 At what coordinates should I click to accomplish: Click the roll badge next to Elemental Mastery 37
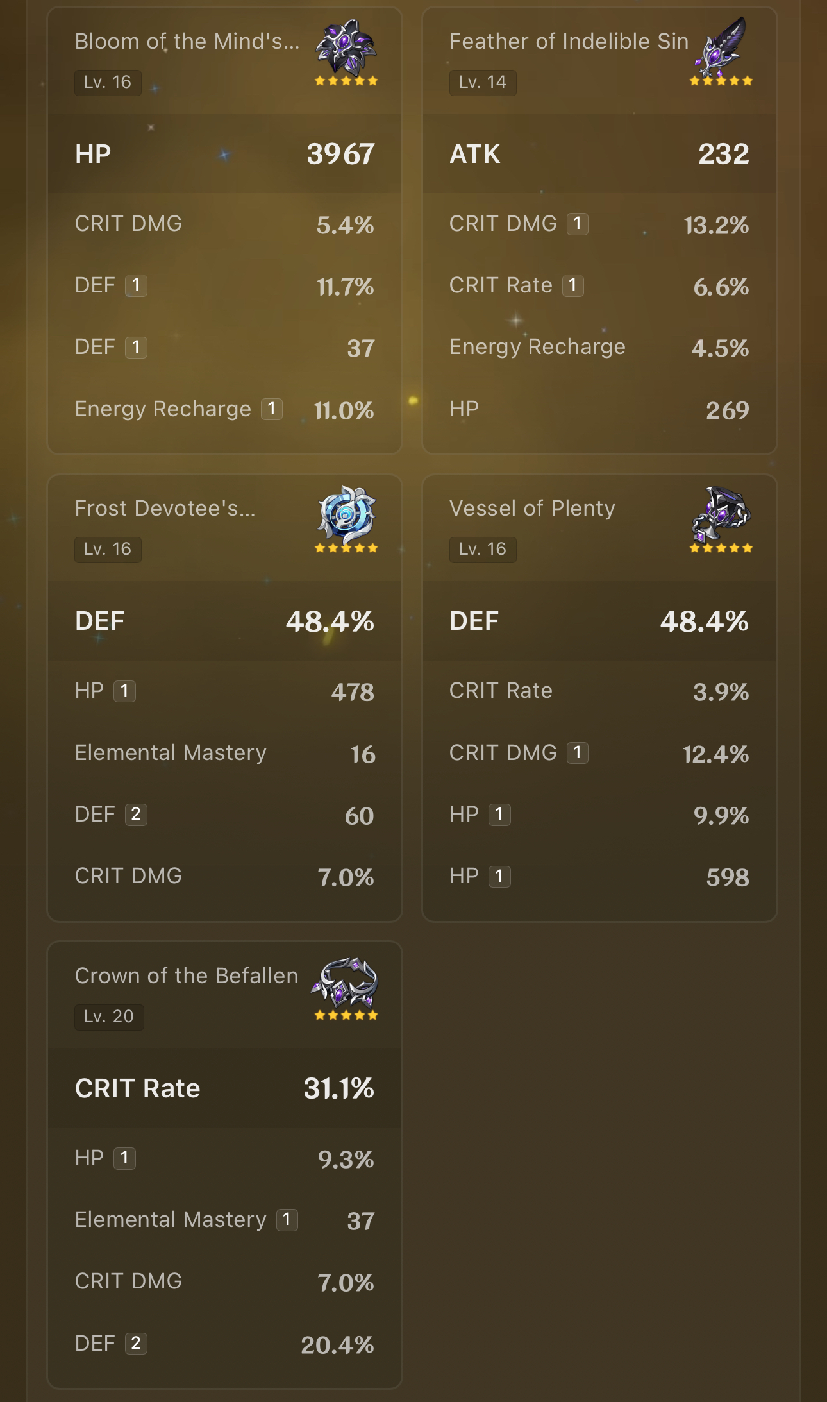tap(287, 1220)
